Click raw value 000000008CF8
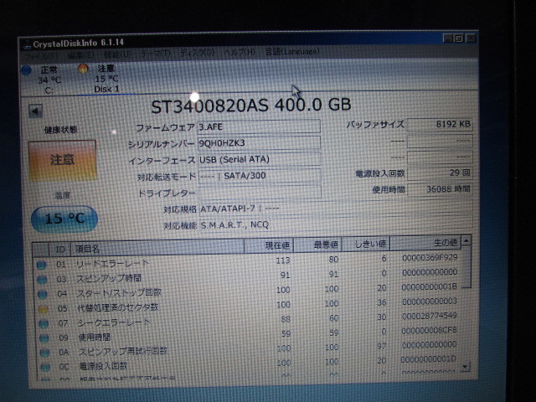Screen dimensions: 536x402 [429, 330]
